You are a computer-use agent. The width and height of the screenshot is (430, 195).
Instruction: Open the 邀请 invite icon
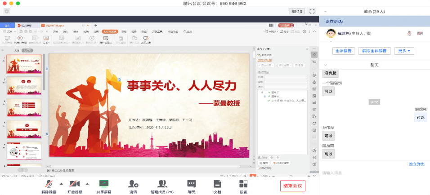click(133, 184)
